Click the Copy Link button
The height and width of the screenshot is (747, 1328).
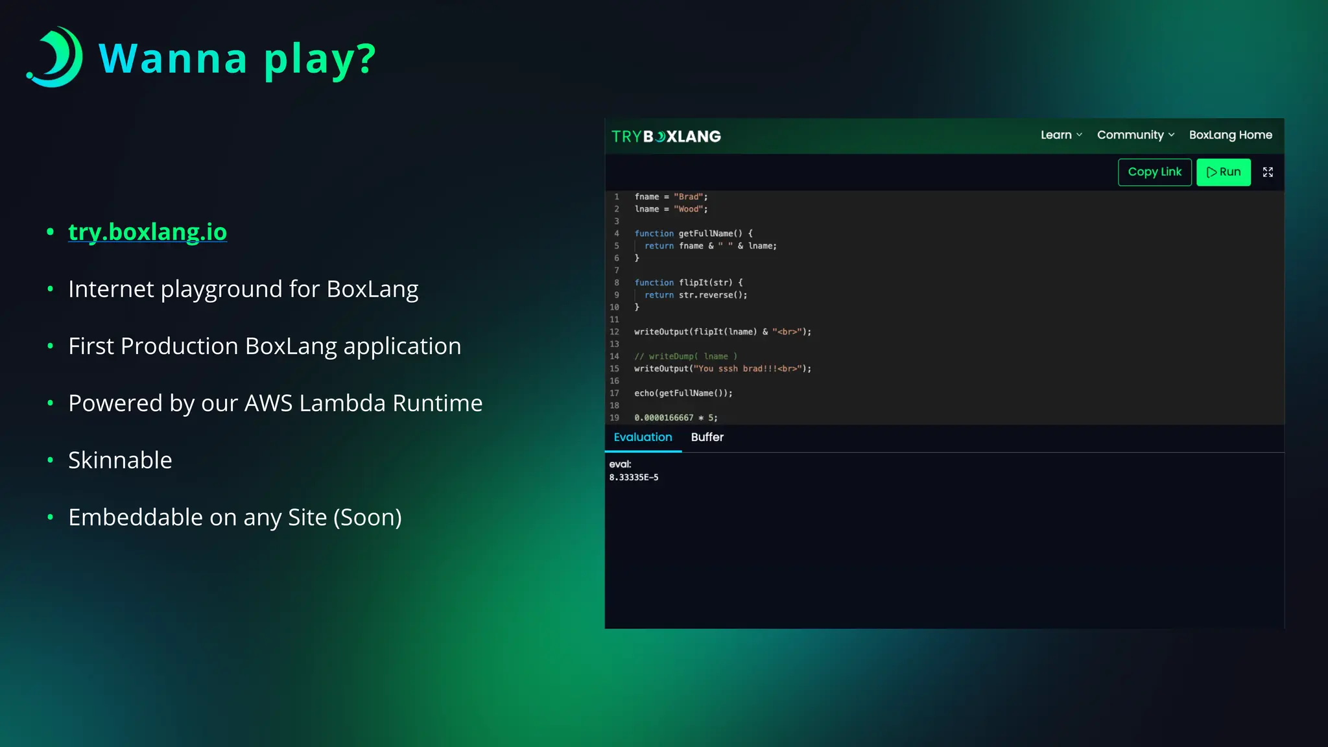click(x=1154, y=172)
